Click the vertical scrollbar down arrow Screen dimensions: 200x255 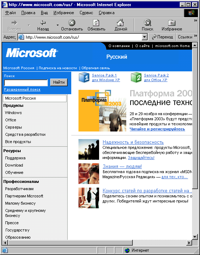195,237
